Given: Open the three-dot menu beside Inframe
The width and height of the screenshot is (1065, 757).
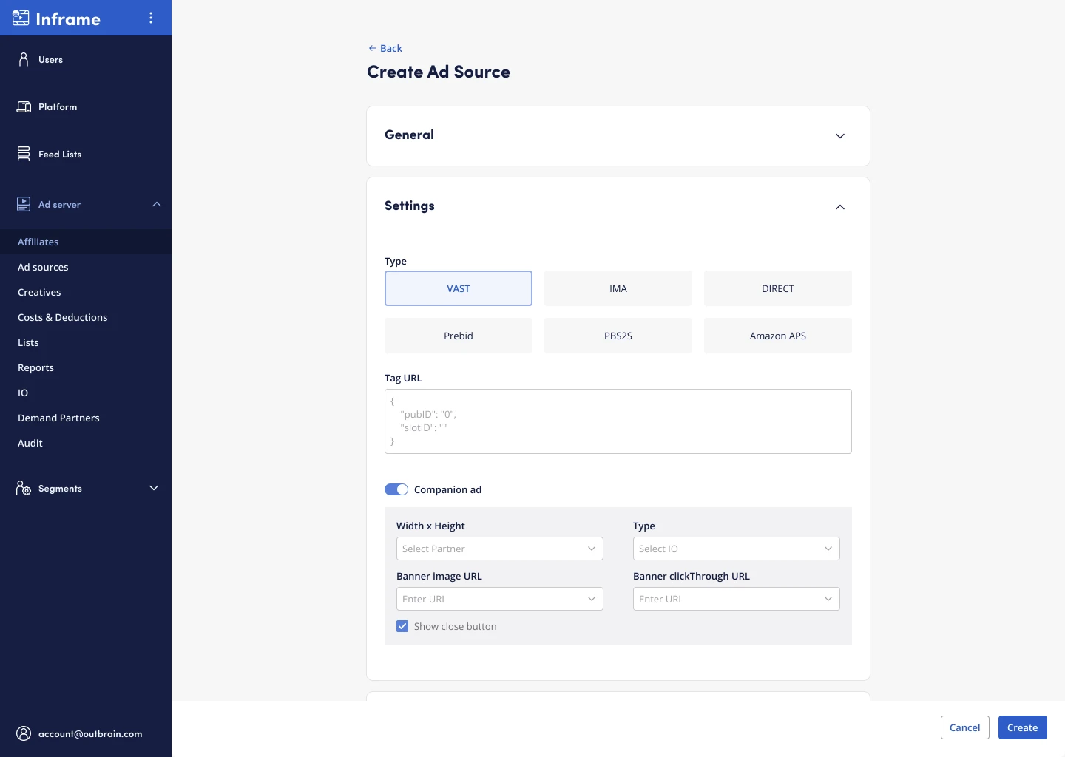Looking at the screenshot, I should (151, 18).
